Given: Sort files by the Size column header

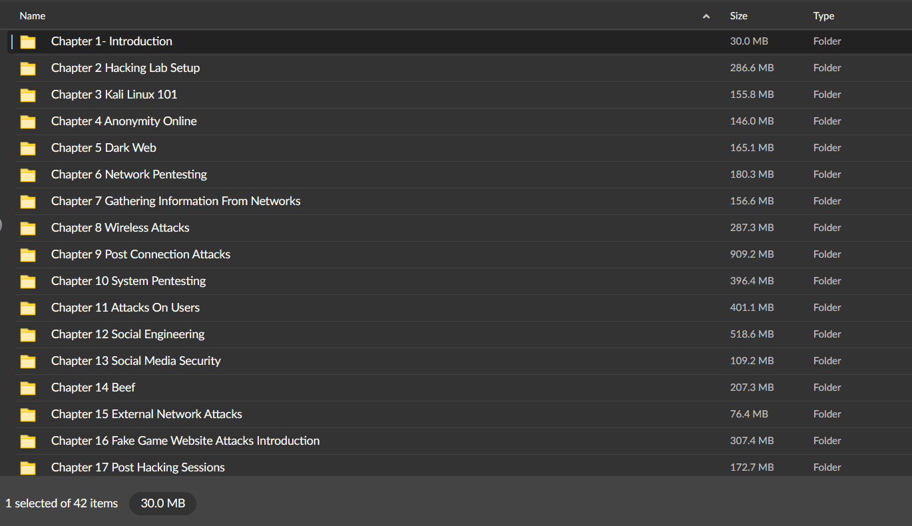Looking at the screenshot, I should click(x=738, y=16).
